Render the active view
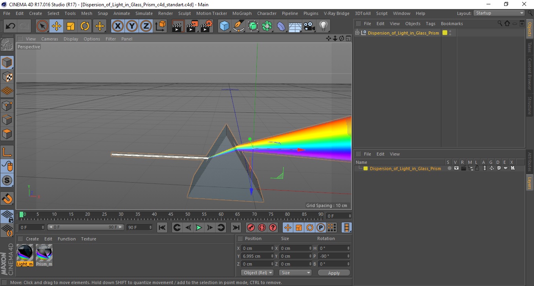Viewport: 534px width, 286px height. point(178,26)
